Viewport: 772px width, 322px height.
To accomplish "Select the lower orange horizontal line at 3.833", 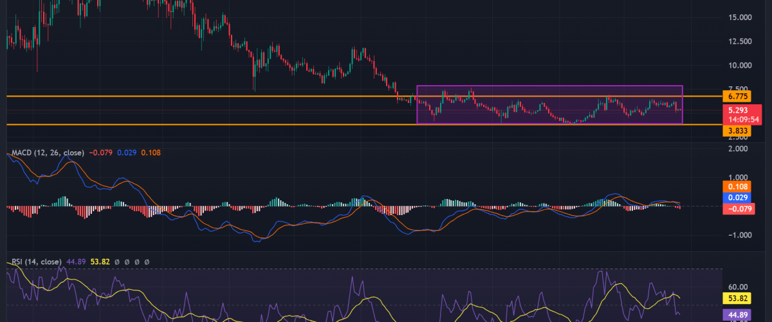I will pyautogui.click(x=193, y=124).
